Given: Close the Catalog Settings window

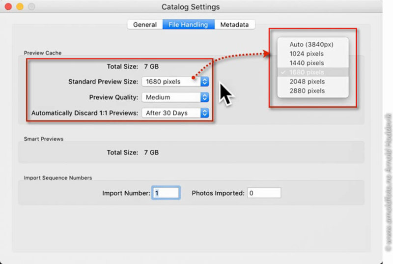Looking at the screenshot, I should click(x=8, y=6).
